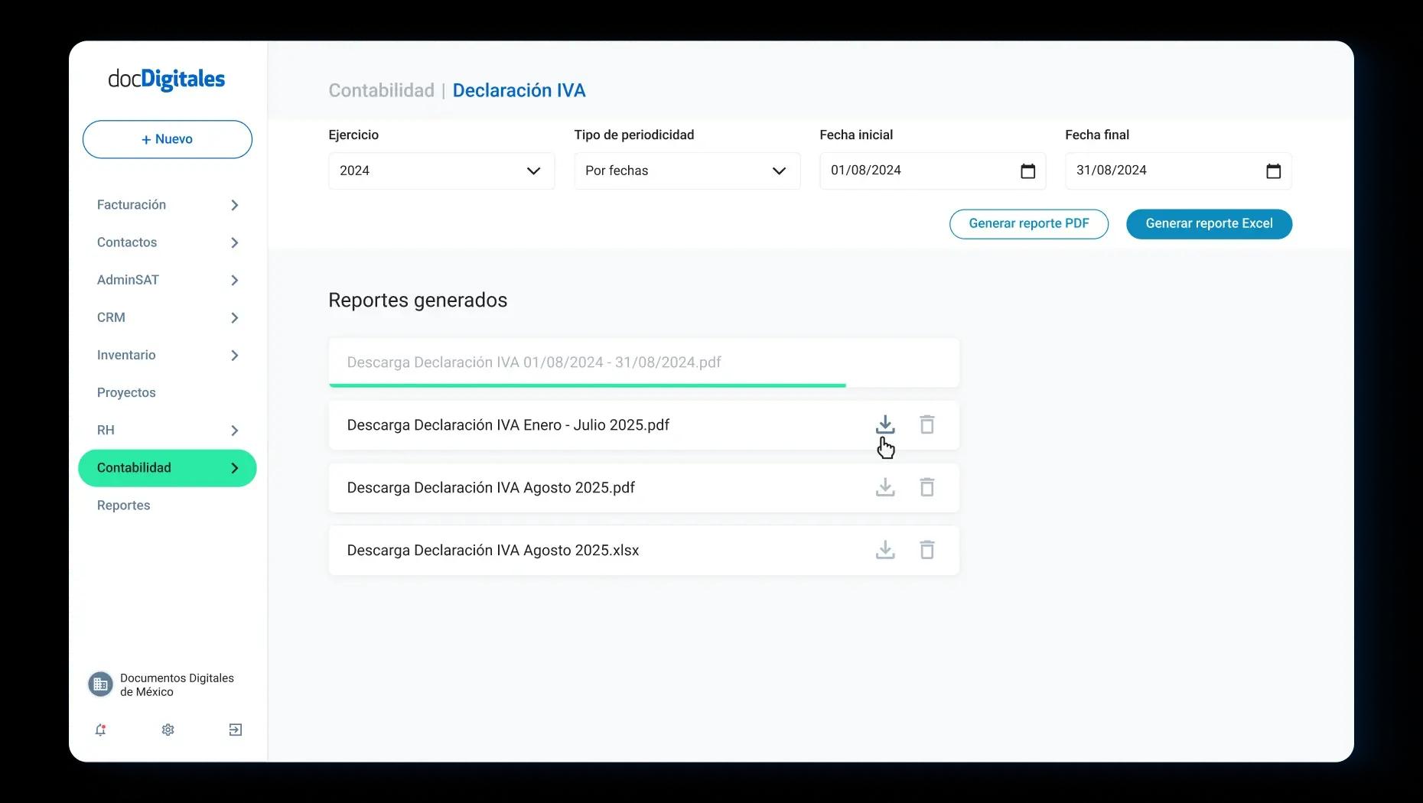Delete the Enero - Julio 2025 PDF report
The height and width of the screenshot is (803, 1423).
[x=926, y=424]
